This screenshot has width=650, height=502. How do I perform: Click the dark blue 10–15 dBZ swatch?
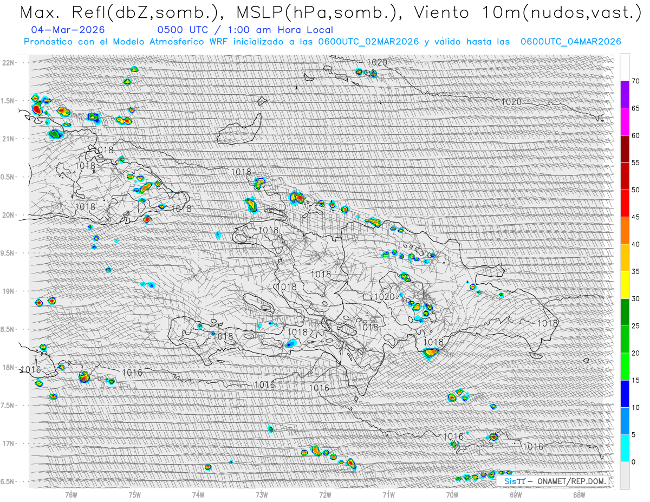(625, 394)
